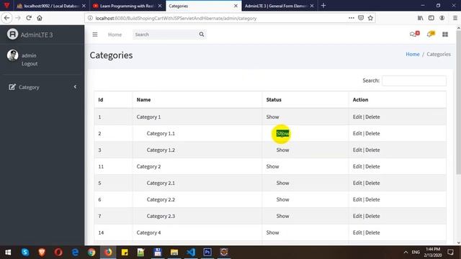Screen dimensions: 461x259
Task: Switch to Learn Programming tab
Action: tap(127, 6)
